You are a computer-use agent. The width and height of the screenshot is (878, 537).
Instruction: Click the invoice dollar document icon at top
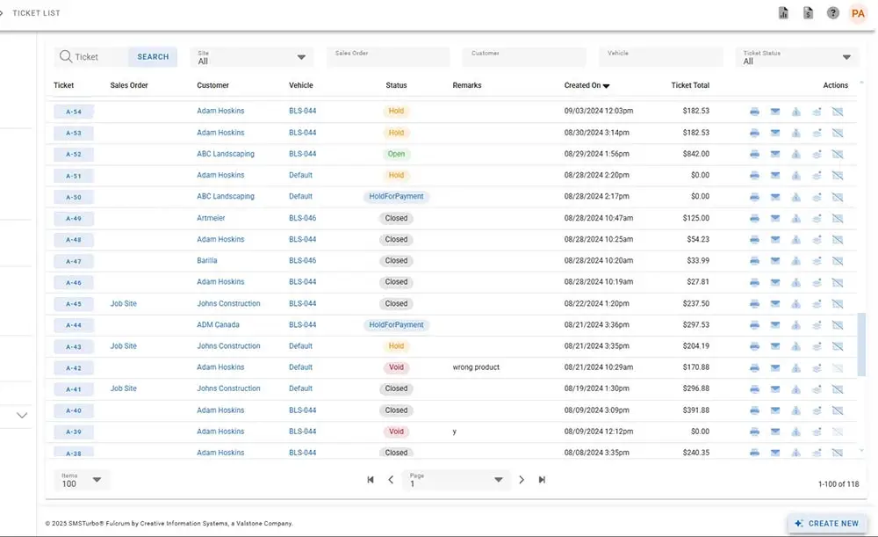pyautogui.click(x=808, y=12)
